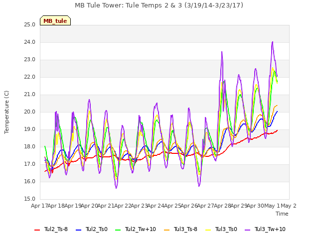Select the Tul3_Tw+10 legend label
The image size is (319, 239).
click(x=270, y=230)
